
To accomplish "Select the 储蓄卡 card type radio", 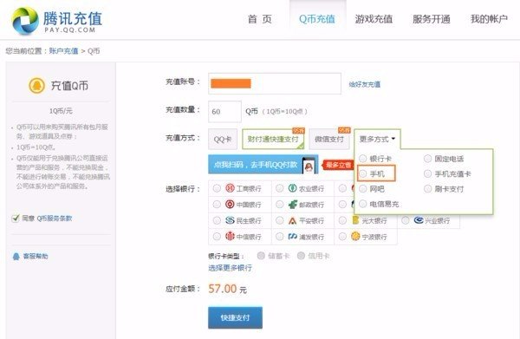I will [x=261, y=256].
